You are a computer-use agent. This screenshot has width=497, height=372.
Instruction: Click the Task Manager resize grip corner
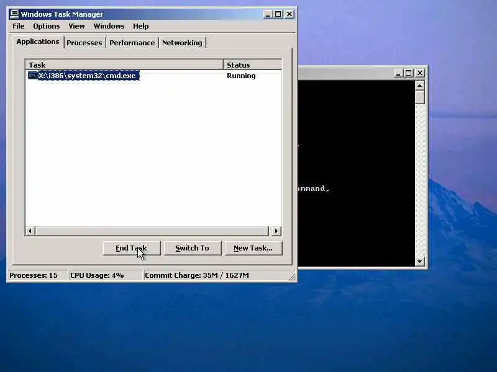(x=293, y=277)
